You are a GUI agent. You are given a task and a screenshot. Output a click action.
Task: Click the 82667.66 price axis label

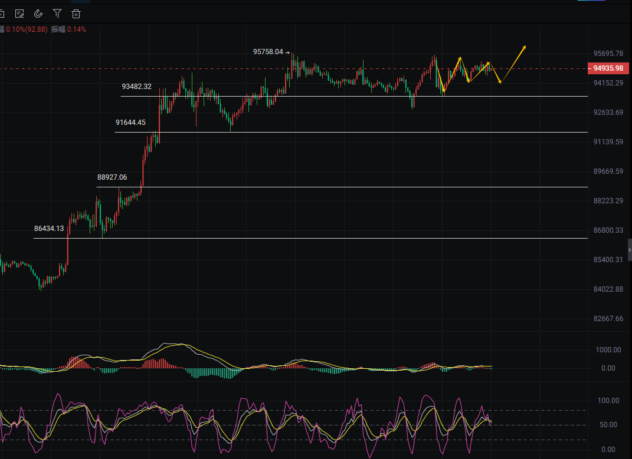pos(608,319)
